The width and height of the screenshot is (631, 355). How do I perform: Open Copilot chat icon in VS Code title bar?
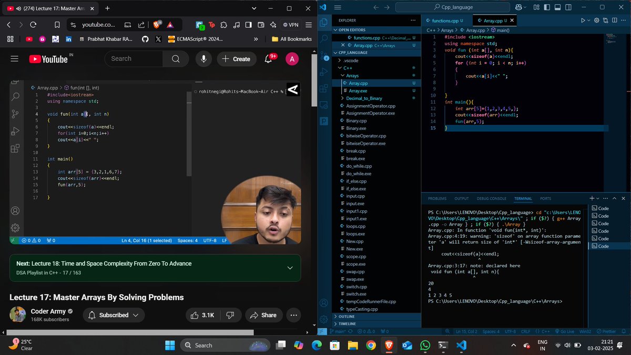[x=518, y=7]
